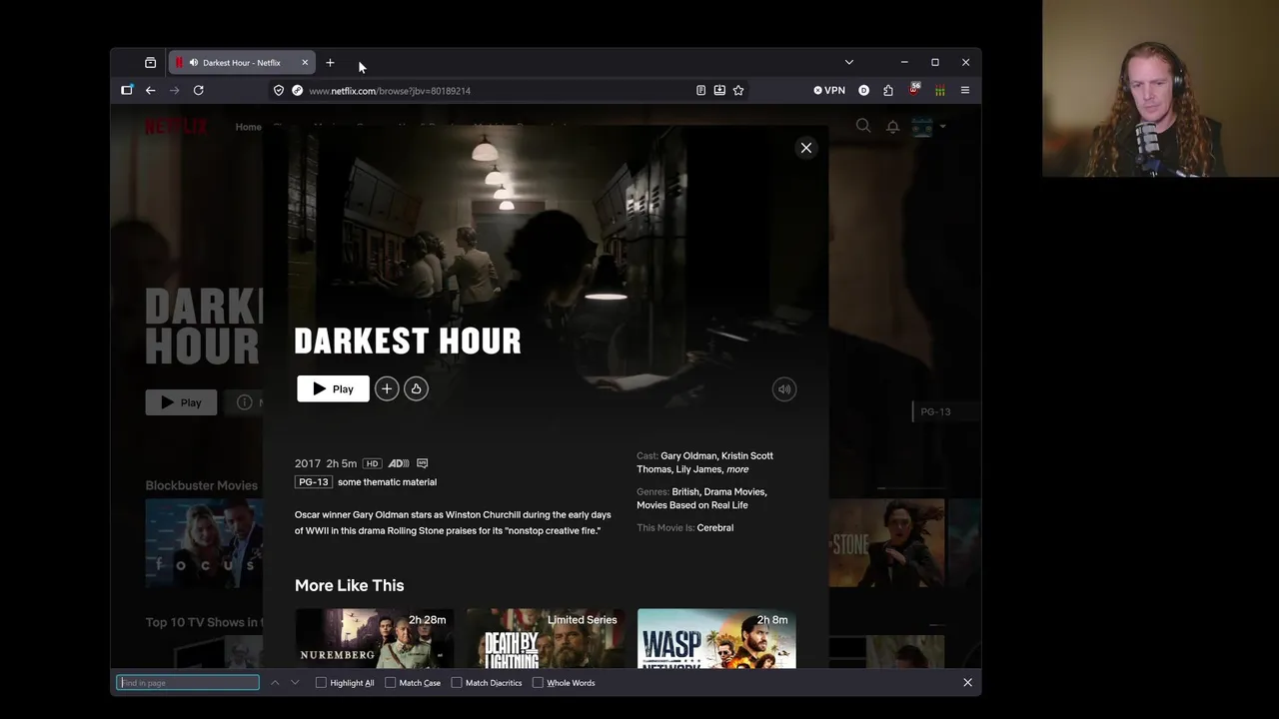Click the install site as app icon
This screenshot has height=719, width=1279.
coord(719,90)
